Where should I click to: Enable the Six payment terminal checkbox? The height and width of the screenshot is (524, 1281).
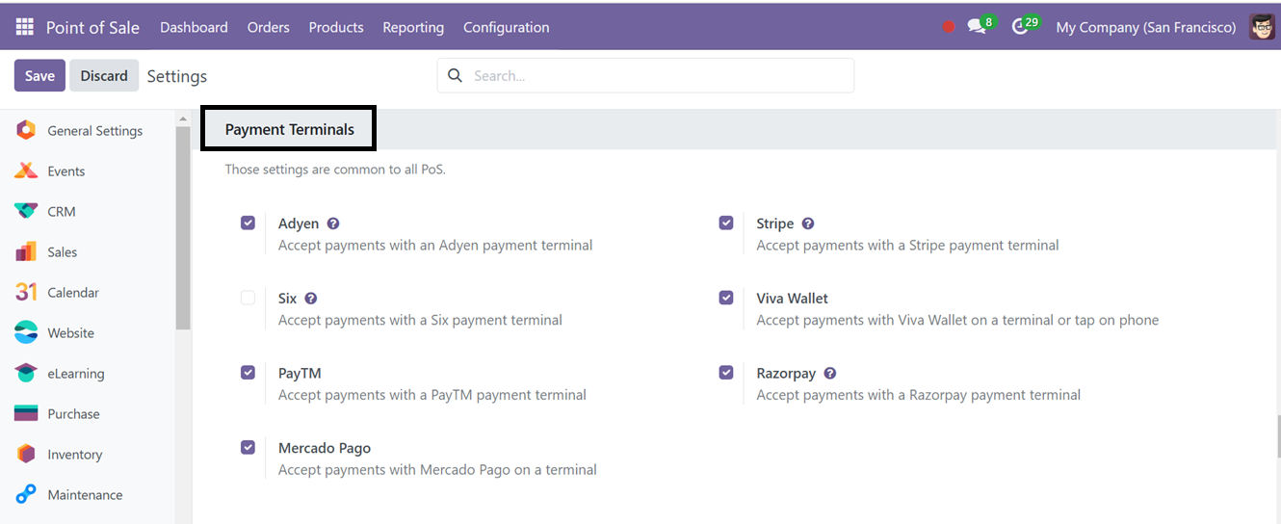pyautogui.click(x=248, y=298)
